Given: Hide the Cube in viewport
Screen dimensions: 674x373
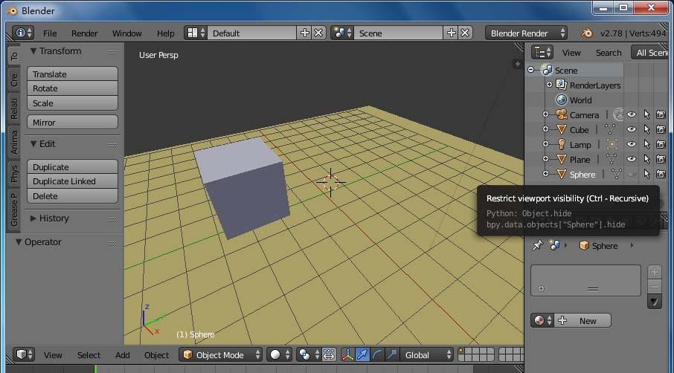Looking at the screenshot, I should pos(631,129).
